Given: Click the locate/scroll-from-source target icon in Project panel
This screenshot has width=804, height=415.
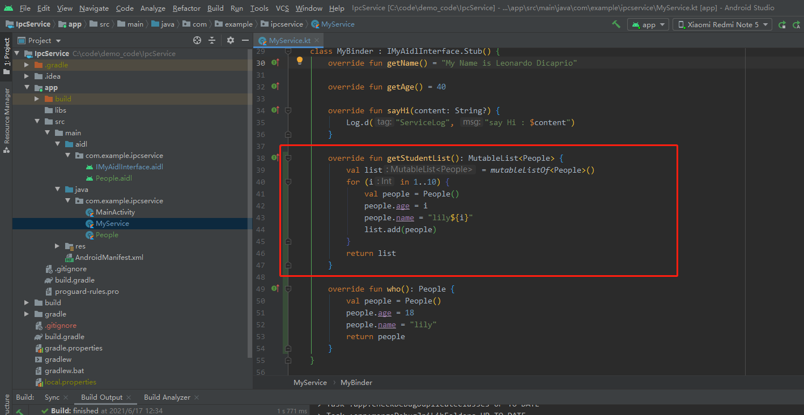Looking at the screenshot, I should (x=197, y=40).
